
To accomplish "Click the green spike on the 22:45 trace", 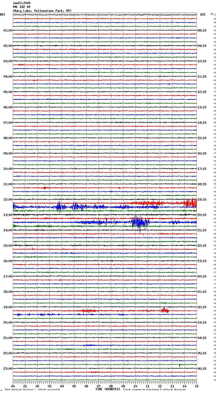I will 180,365.
